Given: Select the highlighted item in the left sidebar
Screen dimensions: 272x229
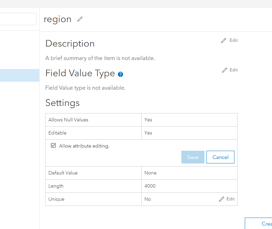Looking at the screenshot, I should coord(20,75).
